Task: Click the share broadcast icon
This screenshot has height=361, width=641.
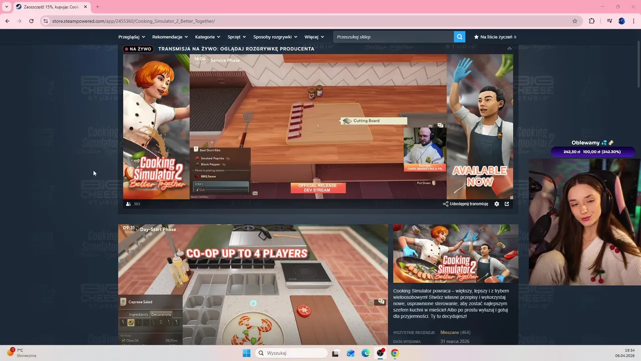Action: point(446,204)
